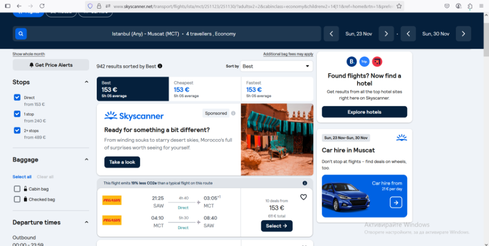Screen dimensions: 489x246
Task: Uncheck the 2+ stops checkbox
Action: coord(17,130)
